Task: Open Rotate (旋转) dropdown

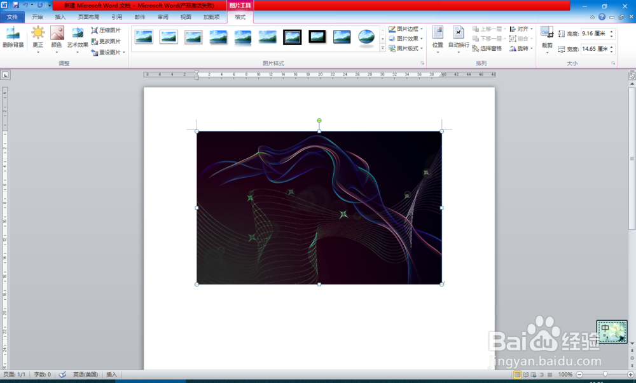Action: 522,48
